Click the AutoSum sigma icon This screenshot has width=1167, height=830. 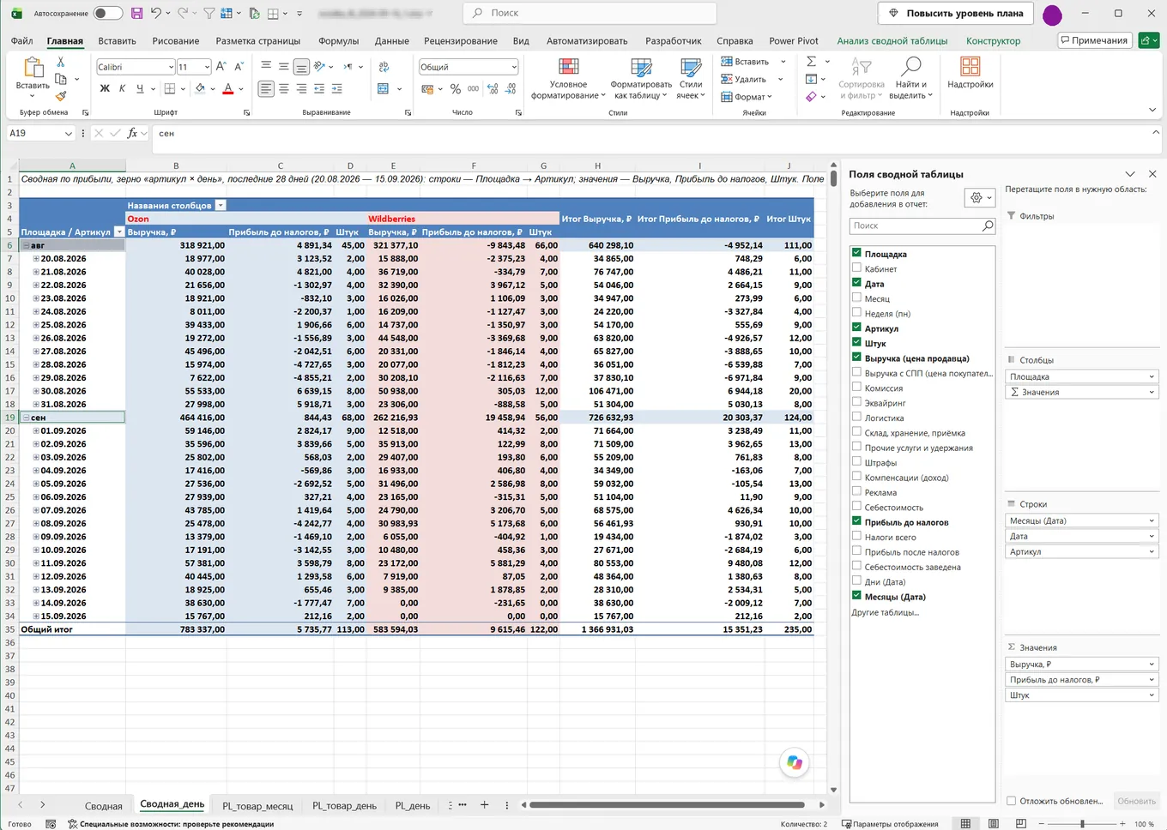point(812,62)
